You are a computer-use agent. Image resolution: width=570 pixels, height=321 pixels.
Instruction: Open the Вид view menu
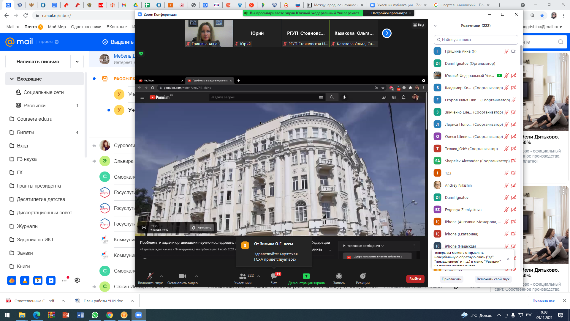pyautogui.click(x=419, y=25)
